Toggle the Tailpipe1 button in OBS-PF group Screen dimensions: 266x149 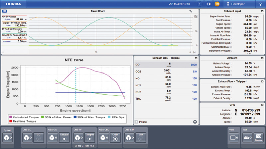point(89,137)
